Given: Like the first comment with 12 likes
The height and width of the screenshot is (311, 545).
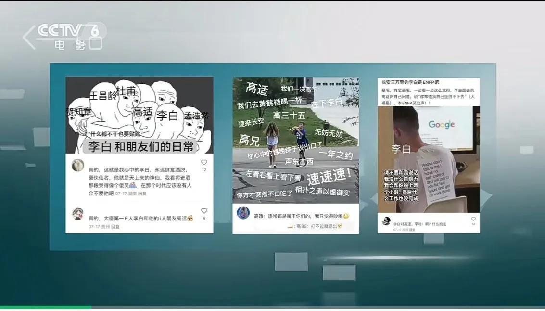Looking at the screenshot, I should (204, 163).
